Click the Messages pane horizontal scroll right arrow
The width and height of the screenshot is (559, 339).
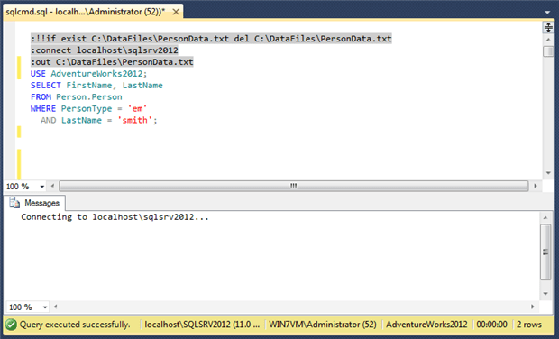532,307
